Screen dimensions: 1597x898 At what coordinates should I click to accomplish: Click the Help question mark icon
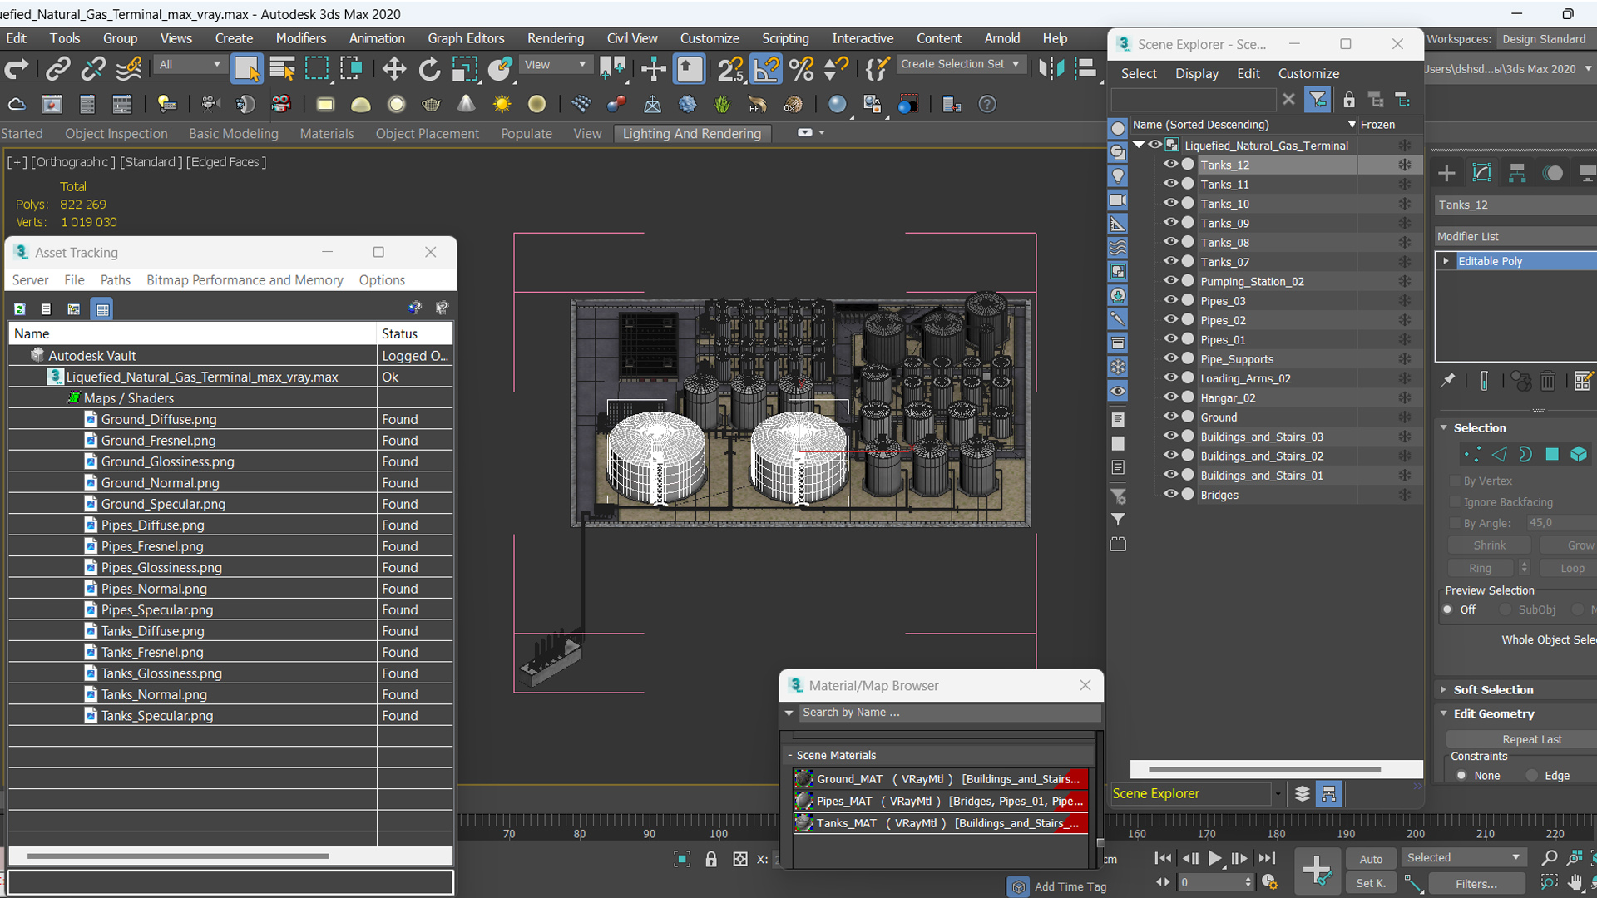986,105
